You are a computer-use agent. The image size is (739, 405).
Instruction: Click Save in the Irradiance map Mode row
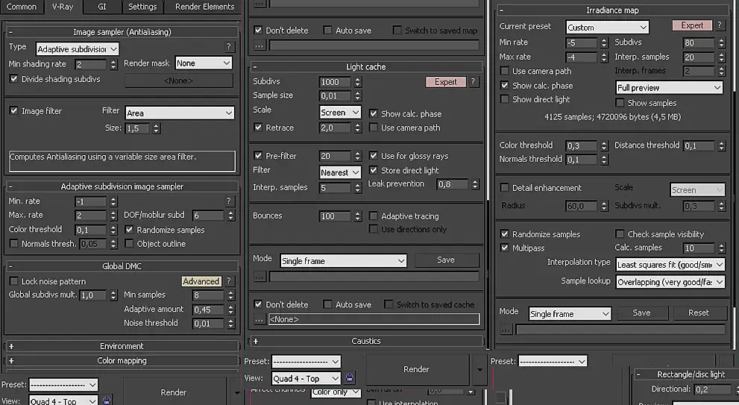pyautogui.click(x=641, y=313)
